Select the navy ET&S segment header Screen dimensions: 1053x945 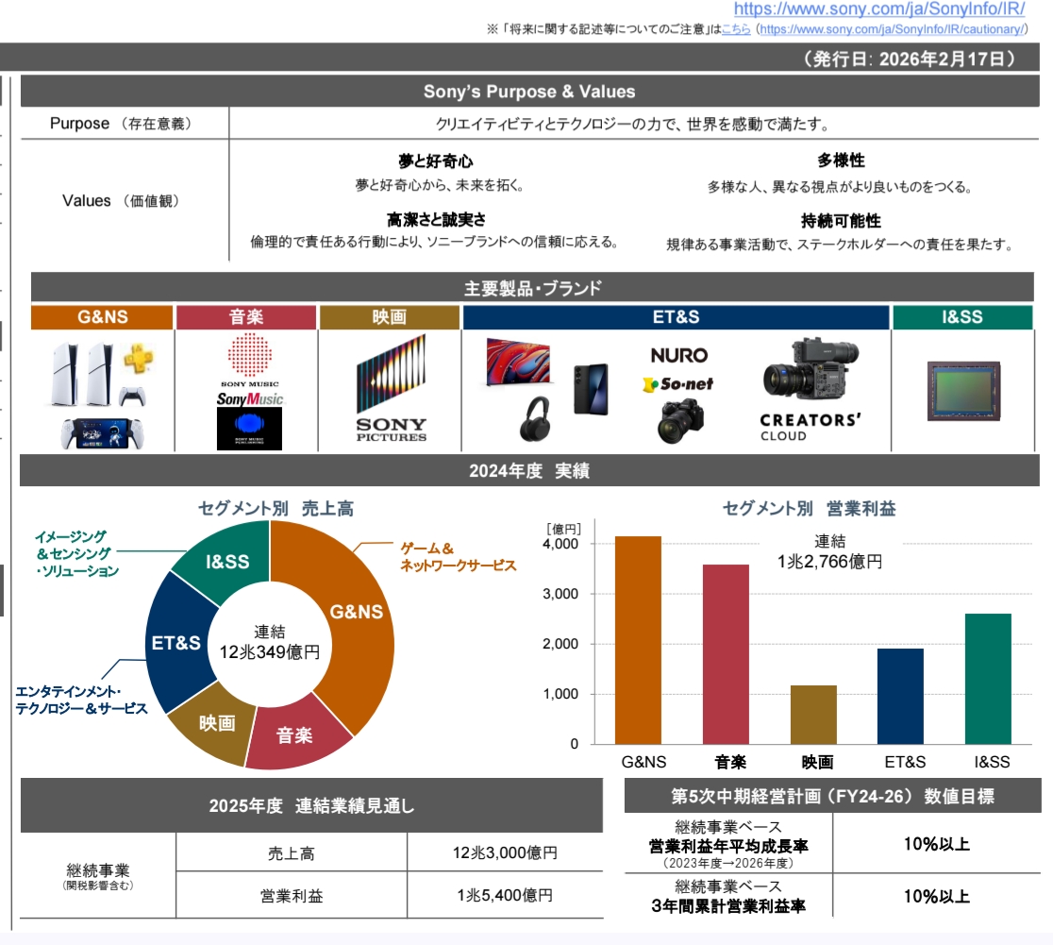(676, 317)
